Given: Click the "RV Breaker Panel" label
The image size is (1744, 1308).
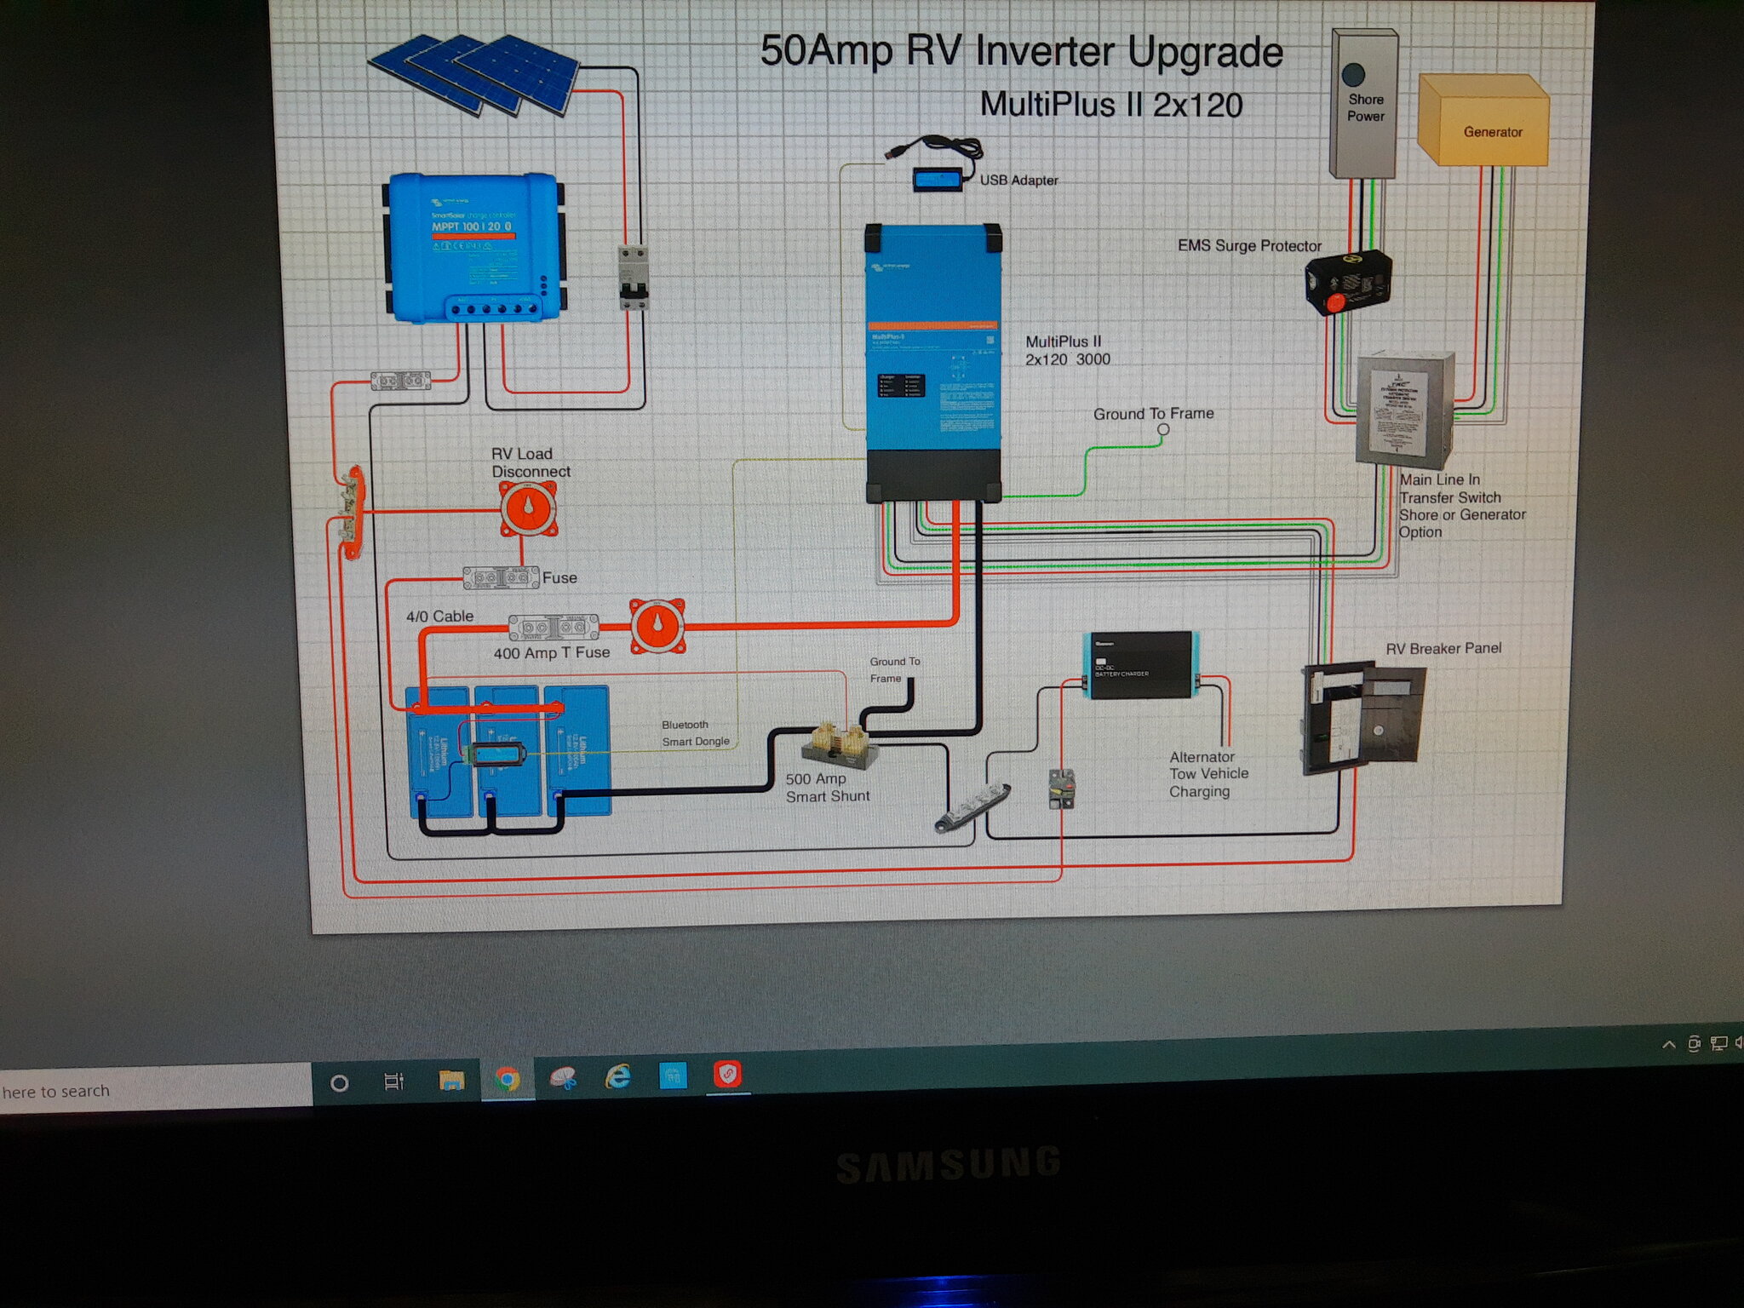Looking at the screenshot, I should [1443, 649].
